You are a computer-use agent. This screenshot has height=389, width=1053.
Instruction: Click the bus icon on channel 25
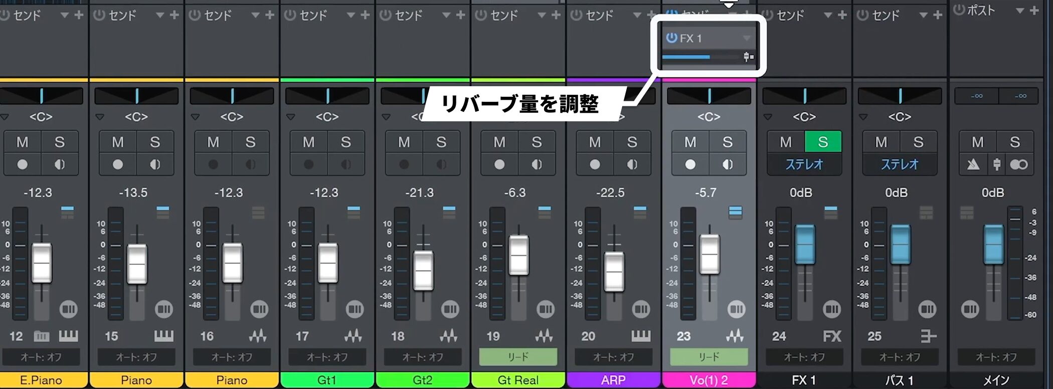pyautogui.click(x=928, y=336)
